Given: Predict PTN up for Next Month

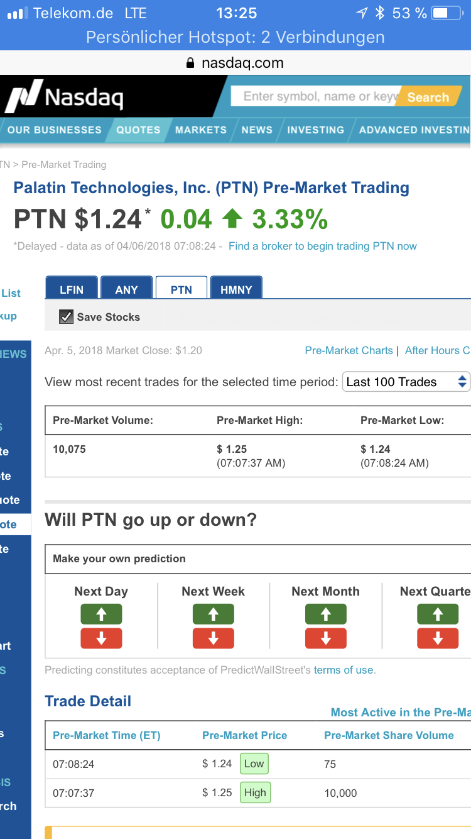Looking at the screenshot, I should (x=325, y=614).
